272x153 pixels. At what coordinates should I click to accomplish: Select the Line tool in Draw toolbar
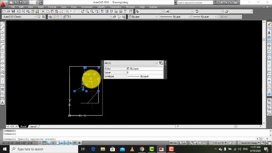3,24
